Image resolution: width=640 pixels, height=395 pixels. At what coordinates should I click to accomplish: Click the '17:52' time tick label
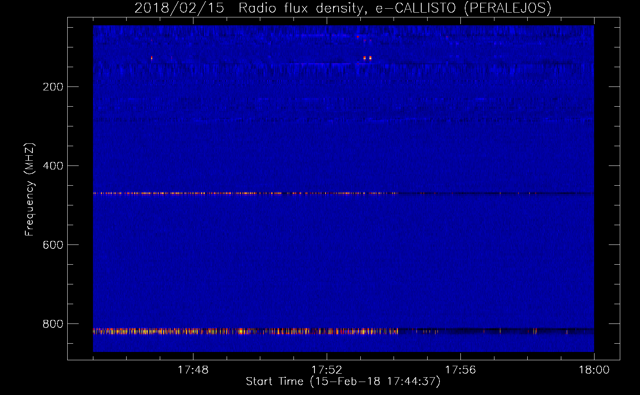click(x=327, y=370)
